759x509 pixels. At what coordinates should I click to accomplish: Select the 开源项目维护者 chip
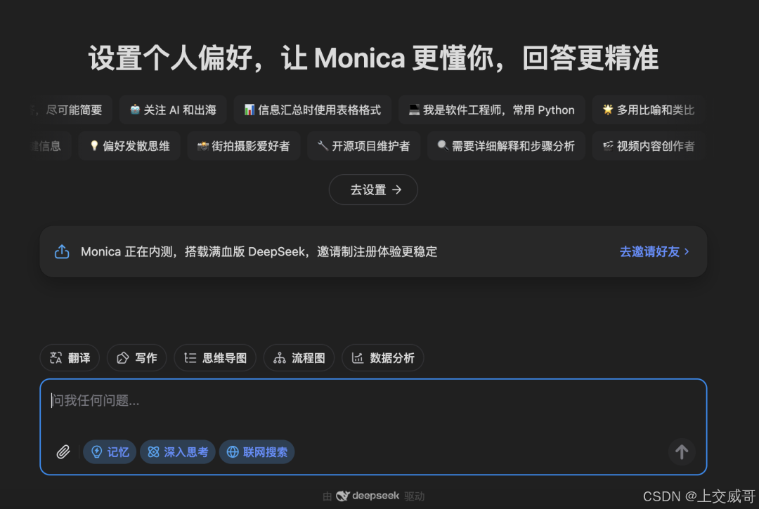pyautogui.click(x=363, y=146)
